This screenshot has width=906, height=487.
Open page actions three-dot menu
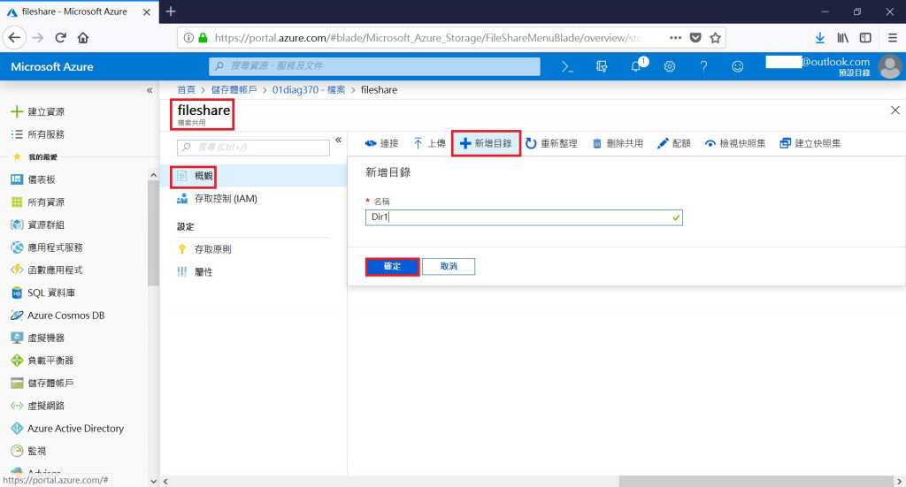(675, 37)
